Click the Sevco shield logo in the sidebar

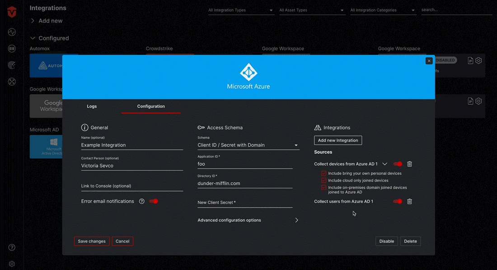point(12,12)
